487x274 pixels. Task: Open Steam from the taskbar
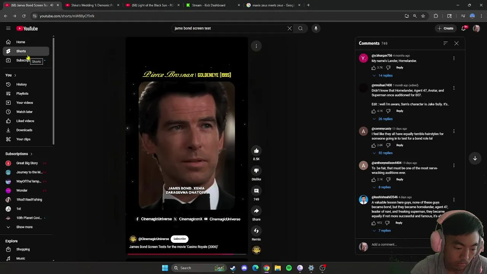click(233, 268)
